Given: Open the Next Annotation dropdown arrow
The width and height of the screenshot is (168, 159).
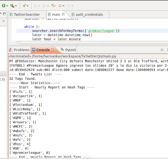Looking at the screenshot, I should [x=39, y=6].
